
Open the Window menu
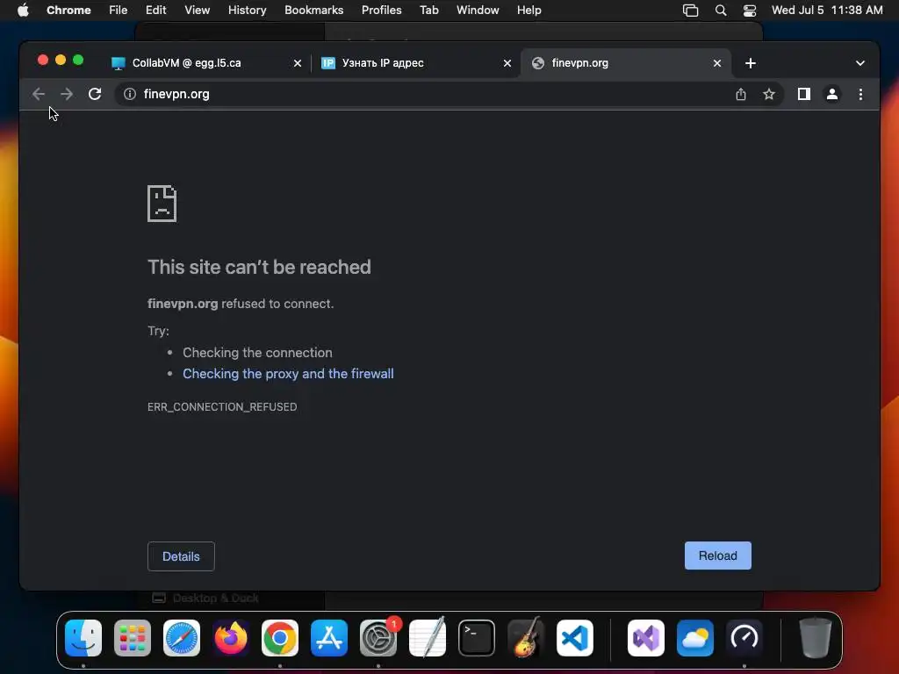coord(478,11)
